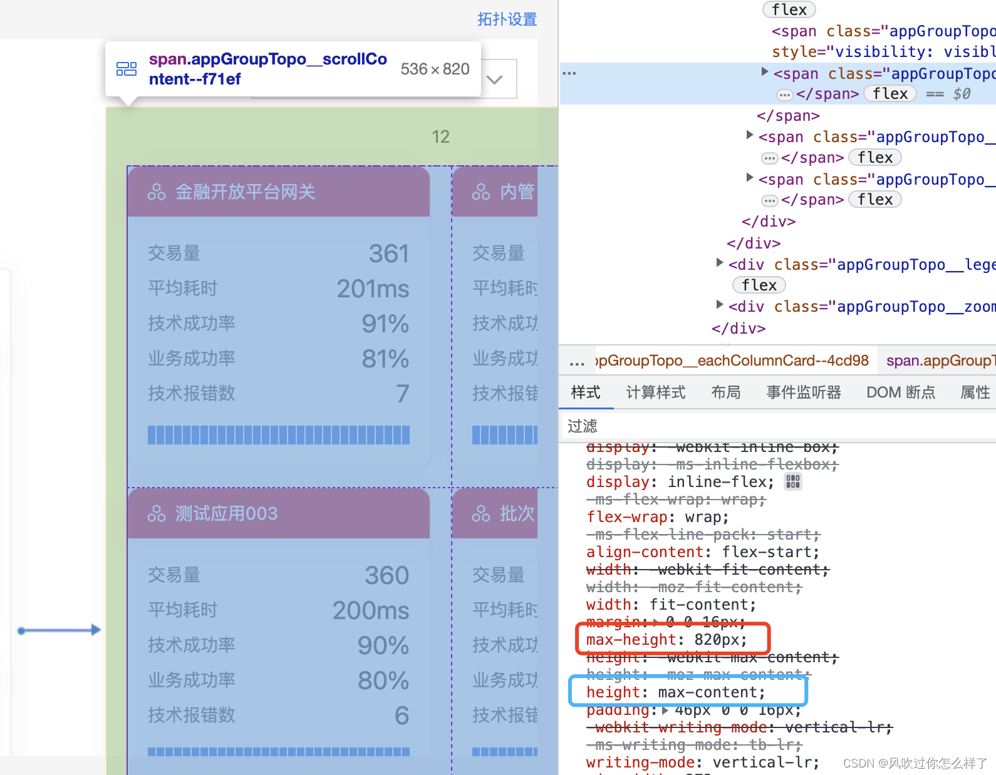996x775 pixels.
Task: Click the 技术报错数 value 7
Action: [x=403, y=394]
